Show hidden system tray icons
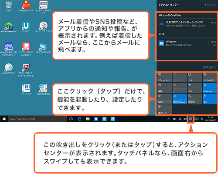 tap(169, 119)
